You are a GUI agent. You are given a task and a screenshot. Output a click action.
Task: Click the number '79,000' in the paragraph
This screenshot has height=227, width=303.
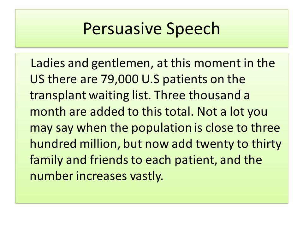tap(119, 79)
